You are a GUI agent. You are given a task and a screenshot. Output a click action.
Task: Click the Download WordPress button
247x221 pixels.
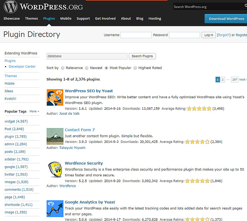(226, 19)
